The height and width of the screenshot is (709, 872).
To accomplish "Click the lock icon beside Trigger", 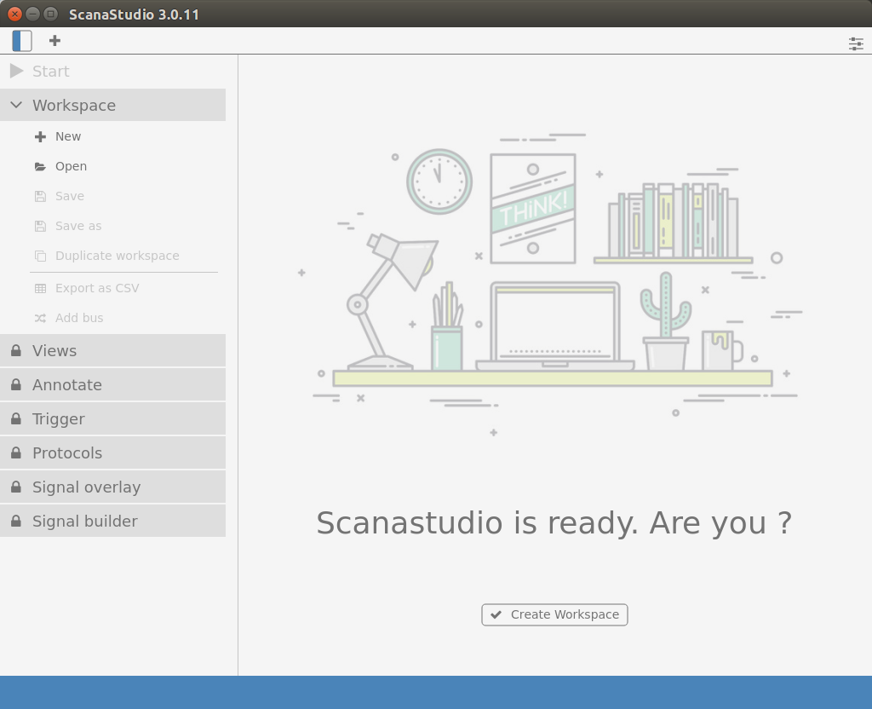I will [16, 418].
